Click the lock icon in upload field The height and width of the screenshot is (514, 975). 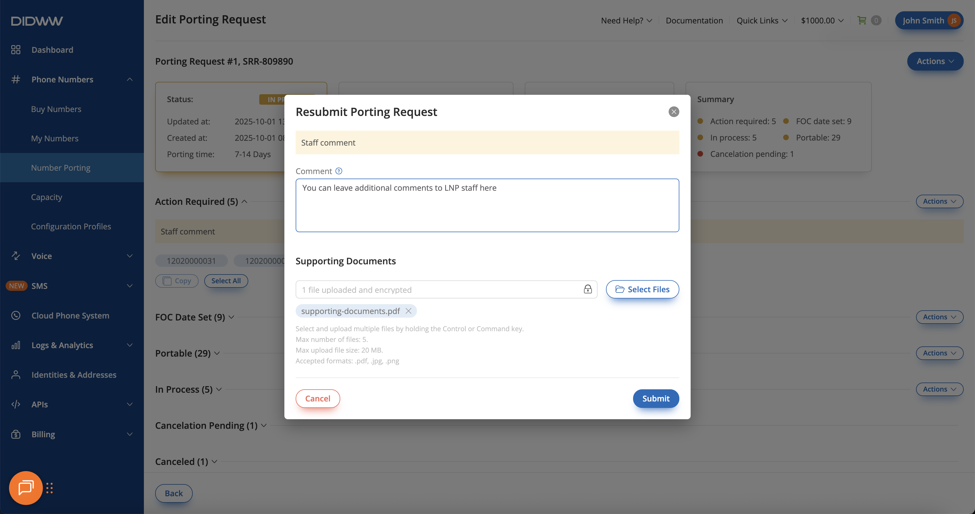coord(587,289)
